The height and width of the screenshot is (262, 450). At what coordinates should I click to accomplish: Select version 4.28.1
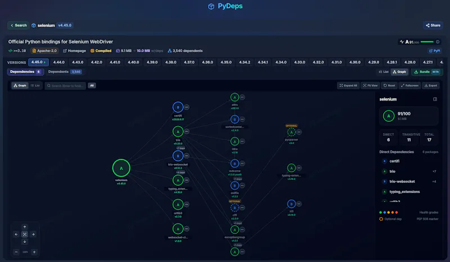pyautogui.click(x=391, y=62)
